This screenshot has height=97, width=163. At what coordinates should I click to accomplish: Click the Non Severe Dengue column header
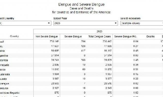[47, 37]
